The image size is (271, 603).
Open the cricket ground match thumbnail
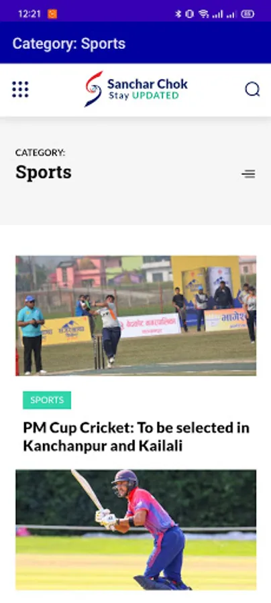pos(136,316)
